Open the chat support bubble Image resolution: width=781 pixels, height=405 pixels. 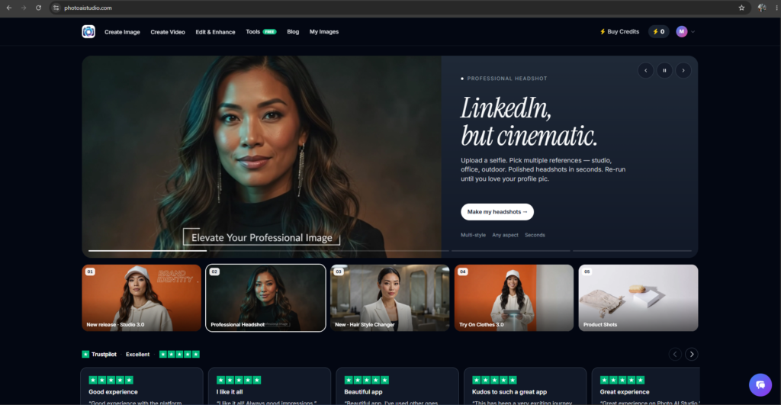(760, 384)
